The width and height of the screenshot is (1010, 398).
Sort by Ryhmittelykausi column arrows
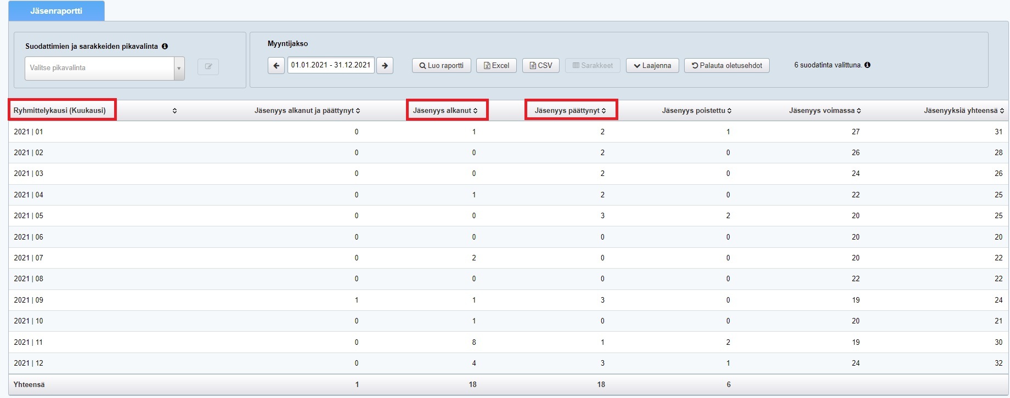click(x=174, y=111)
